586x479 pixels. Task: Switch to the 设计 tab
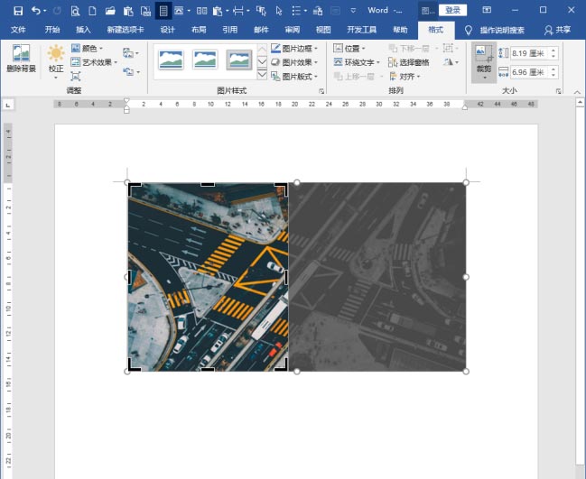tap(167, 30)
